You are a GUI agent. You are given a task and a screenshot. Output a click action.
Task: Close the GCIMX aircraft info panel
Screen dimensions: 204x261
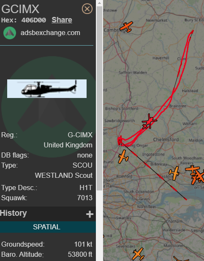pos(87,8)
